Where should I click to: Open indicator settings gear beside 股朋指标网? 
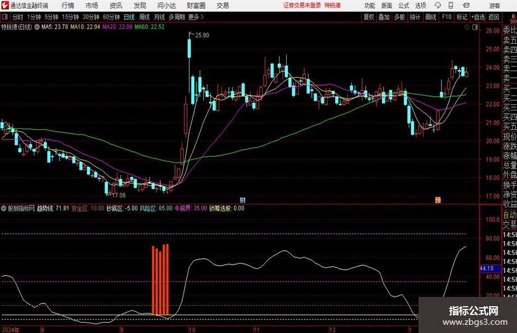4,208
